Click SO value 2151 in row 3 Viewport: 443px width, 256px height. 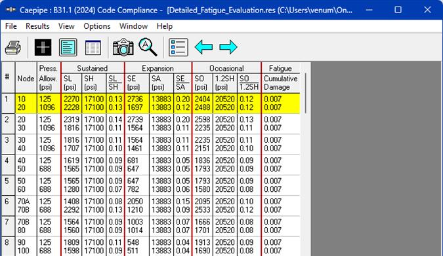pyautogui.click(x=202, y=149)
